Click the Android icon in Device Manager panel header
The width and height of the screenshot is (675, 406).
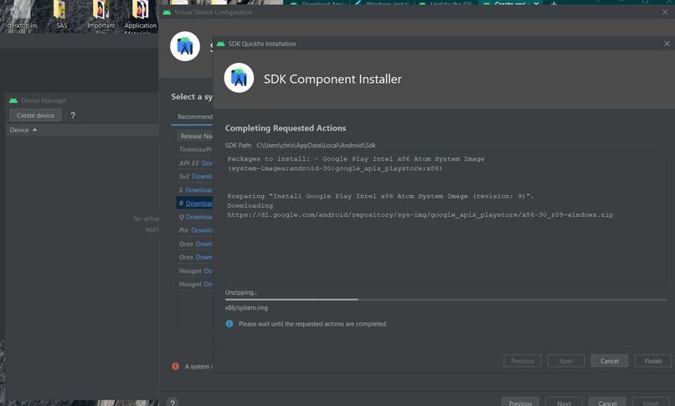(x=13, y=100)
